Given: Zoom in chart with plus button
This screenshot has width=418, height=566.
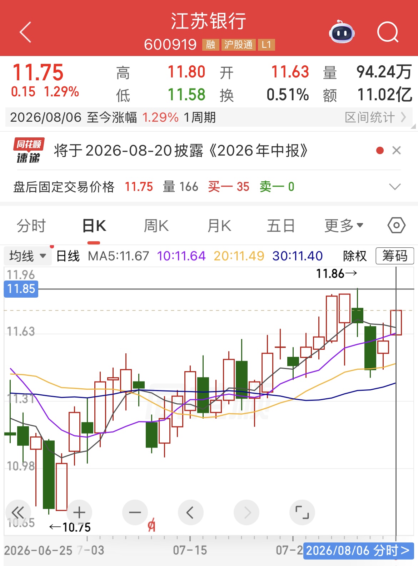Looking at the screenshot, I should point(79,513).
